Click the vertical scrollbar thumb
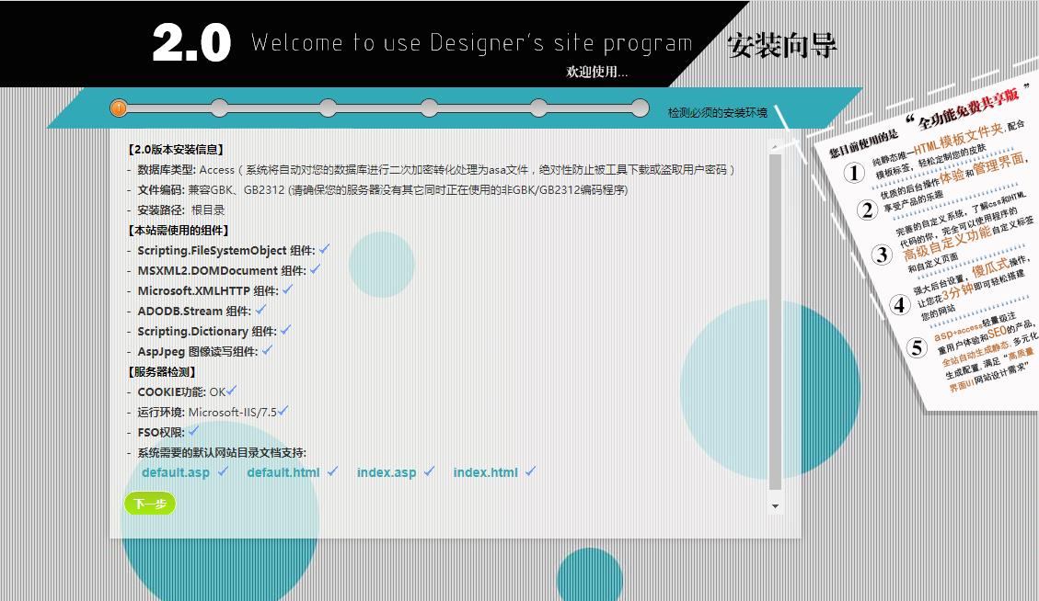The width and height of the screenshot is (1039, 601). click(775, 323)
